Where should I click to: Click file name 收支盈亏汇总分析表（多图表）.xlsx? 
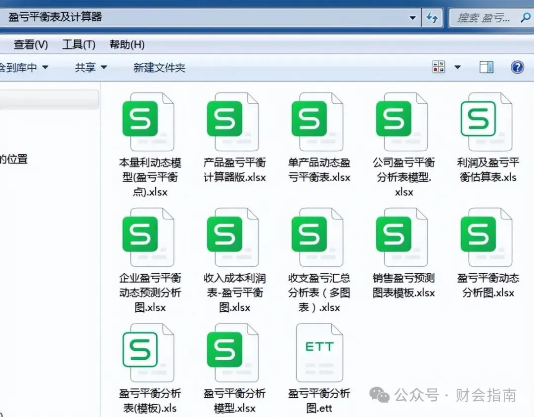[319, 293]
